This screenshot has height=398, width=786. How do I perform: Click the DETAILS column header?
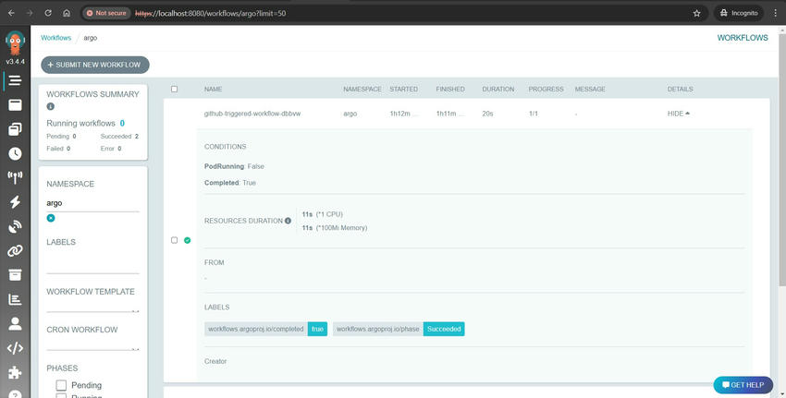(681, 90)
